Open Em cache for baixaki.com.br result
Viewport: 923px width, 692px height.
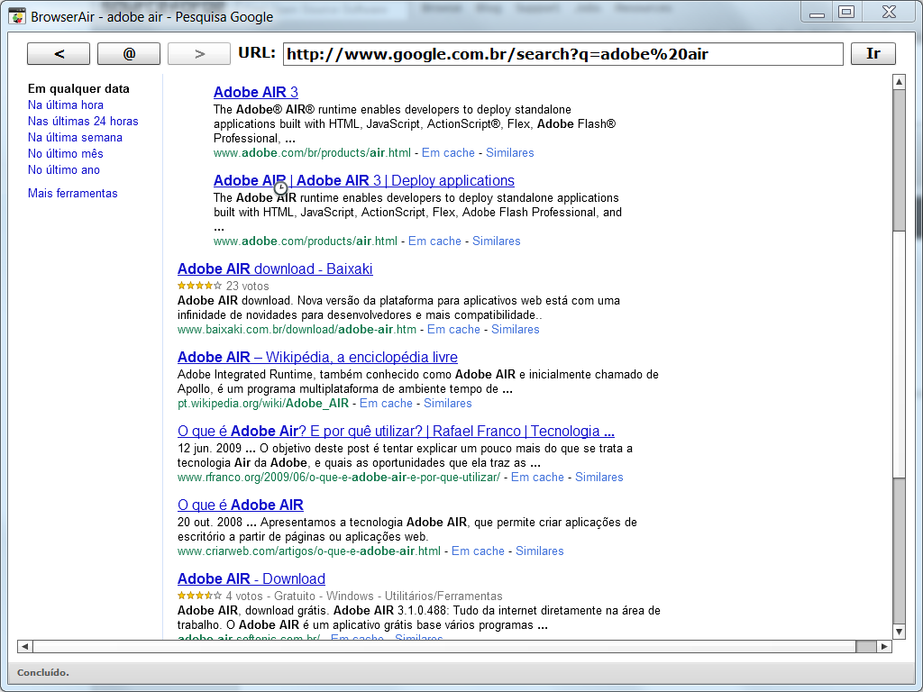coord(453,330)
